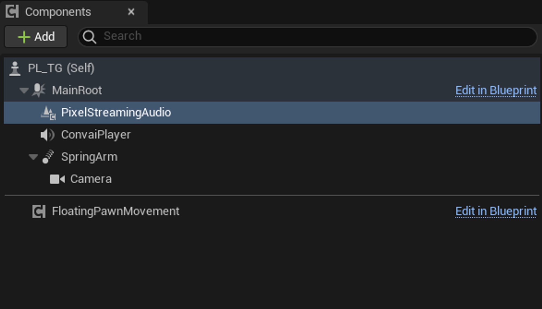Open Edit in Blueprint for FloatingPawnMovement
Screen dimensions: 542x309
[496, 211]
